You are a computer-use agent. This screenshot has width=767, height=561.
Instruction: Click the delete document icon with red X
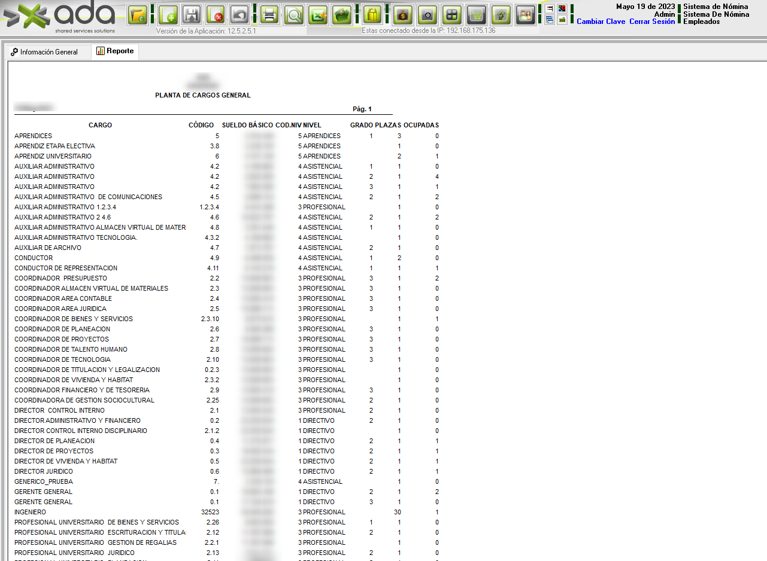(x=216, y=14)
